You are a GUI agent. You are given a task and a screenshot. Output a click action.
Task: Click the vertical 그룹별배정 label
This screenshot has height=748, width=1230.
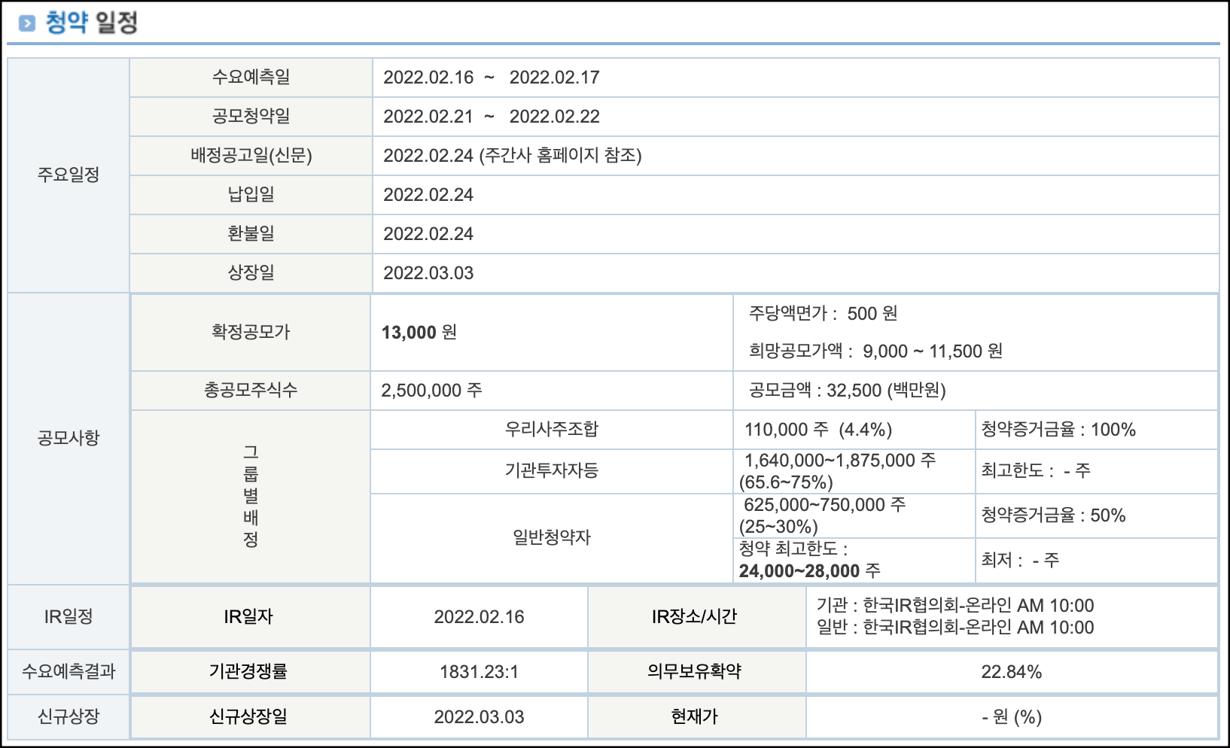click(251, 496)
